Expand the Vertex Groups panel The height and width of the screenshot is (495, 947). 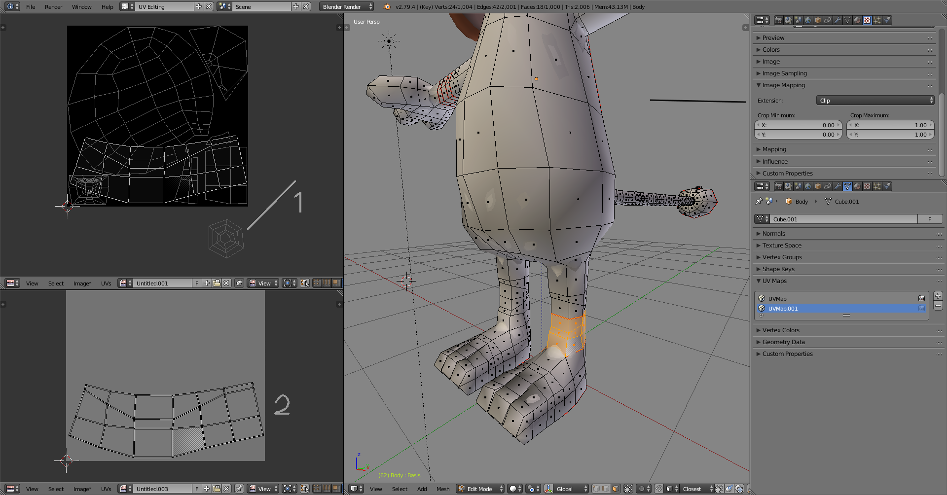click(x=782, y=257)
